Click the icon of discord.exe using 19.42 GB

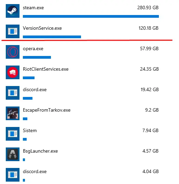pos(13,93)
